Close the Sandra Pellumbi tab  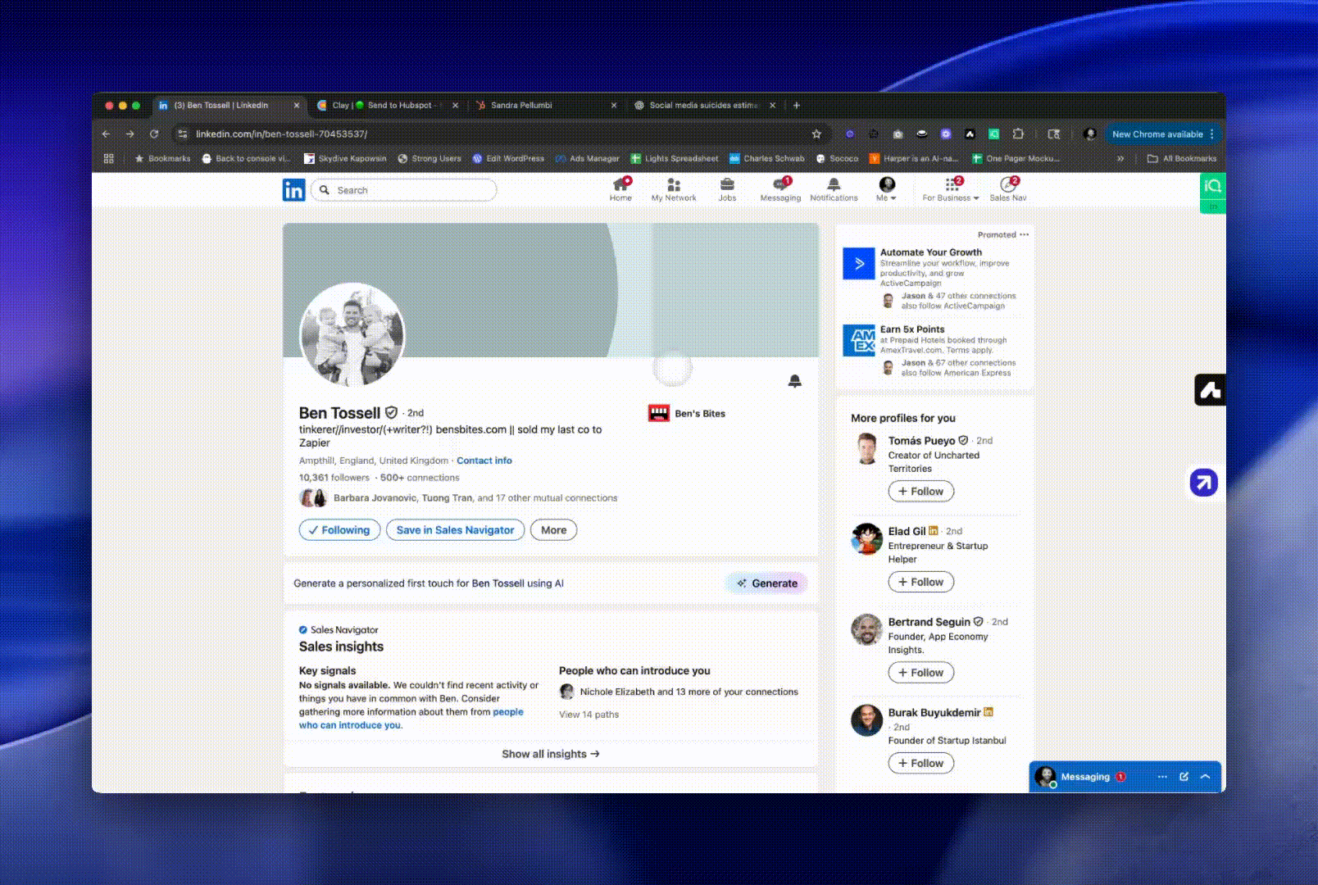tap(614, 105)
